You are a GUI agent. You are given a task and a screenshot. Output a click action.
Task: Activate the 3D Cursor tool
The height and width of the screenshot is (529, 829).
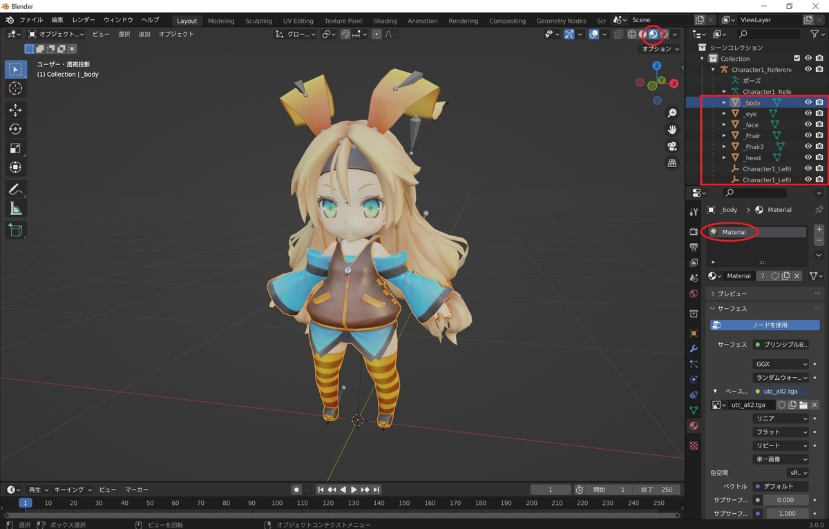click(15, 89)
